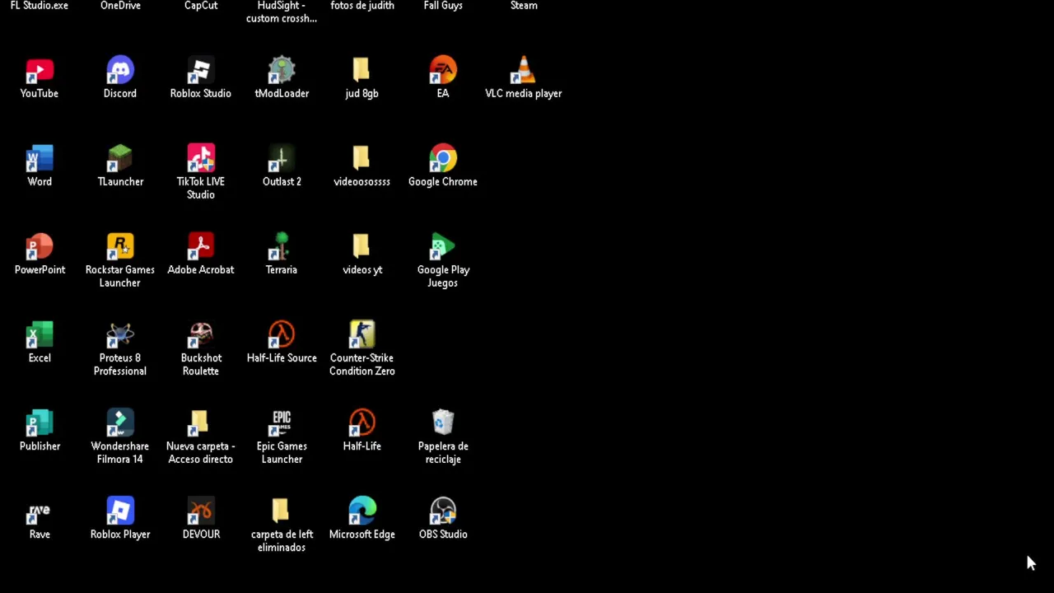Click HudSight - custom crosshair label
The image size is (1054, 593).
coord(282,12)
